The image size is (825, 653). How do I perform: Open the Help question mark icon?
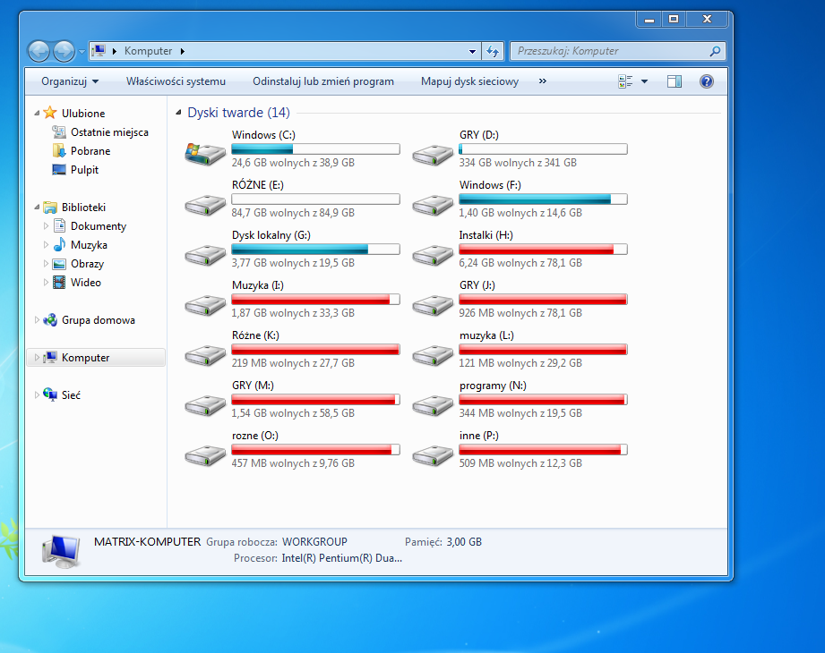click(706, 81)
